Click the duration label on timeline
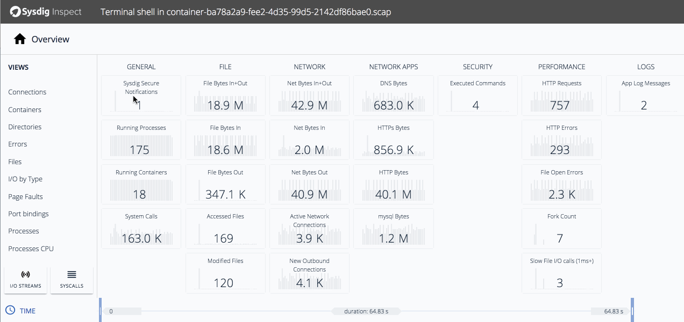The height and width of the screenshot is (322, 684). click(x=366, y=311)
